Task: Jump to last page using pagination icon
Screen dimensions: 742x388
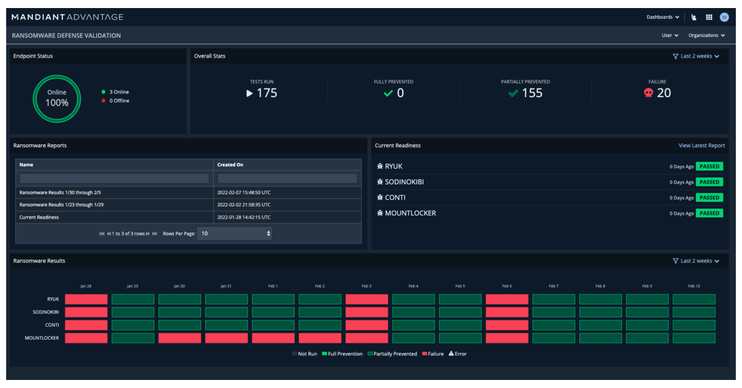Action: [155, 233]
